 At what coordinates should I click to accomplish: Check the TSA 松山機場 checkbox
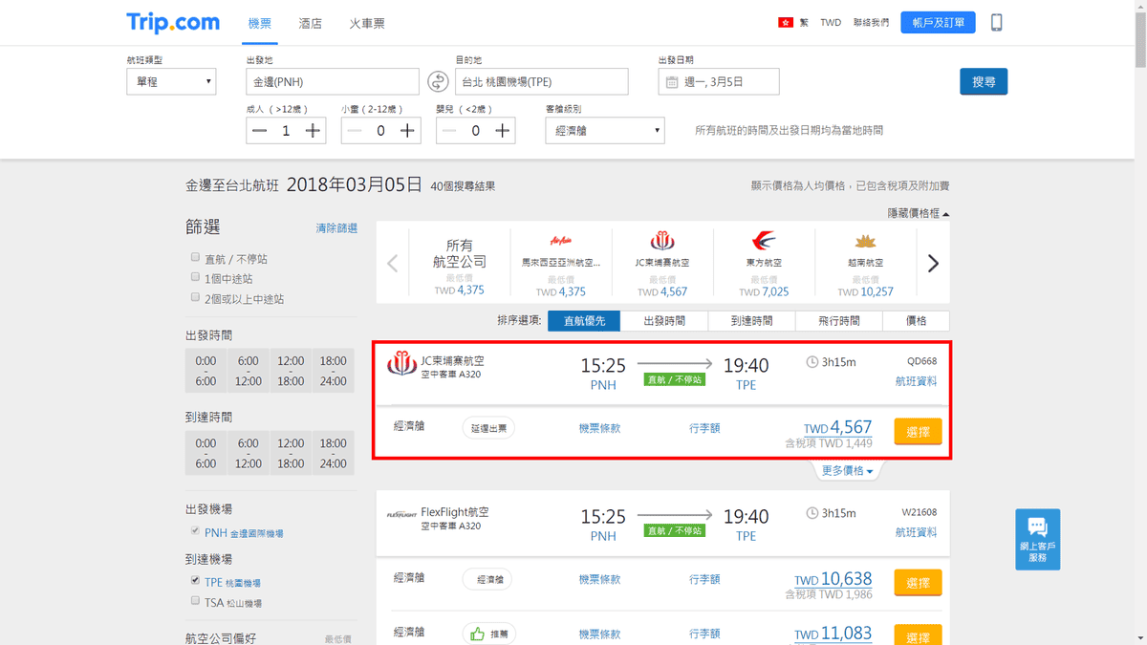click(195, 601)
